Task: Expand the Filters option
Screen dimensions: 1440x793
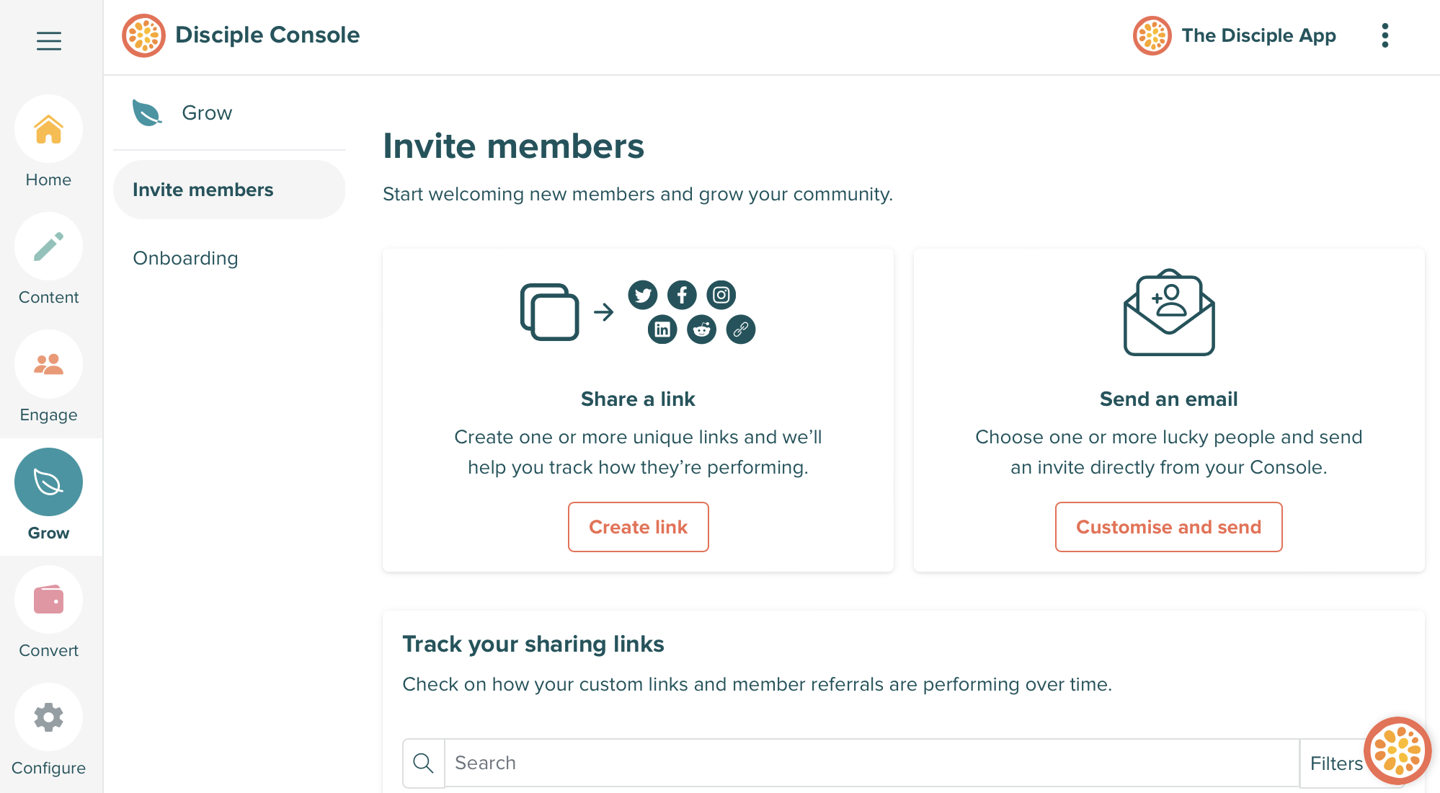Action: 1335,763
